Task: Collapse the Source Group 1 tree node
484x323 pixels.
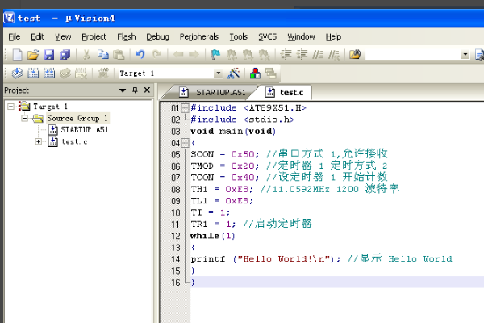Action: pos(25,118)
